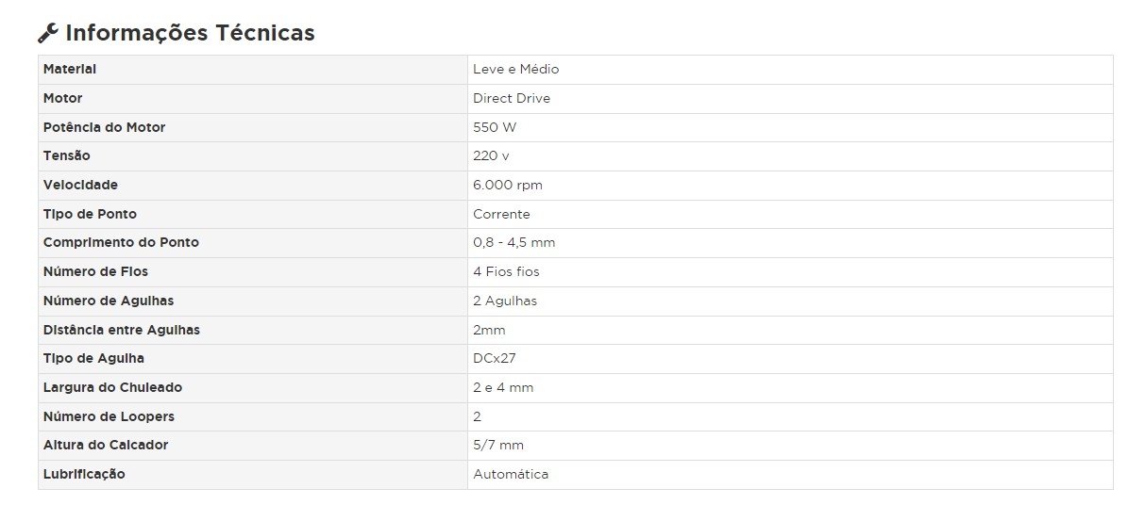The image size is (1128, 521).
Task: Click the Leve e Médio value
Action: pos(515,70)
